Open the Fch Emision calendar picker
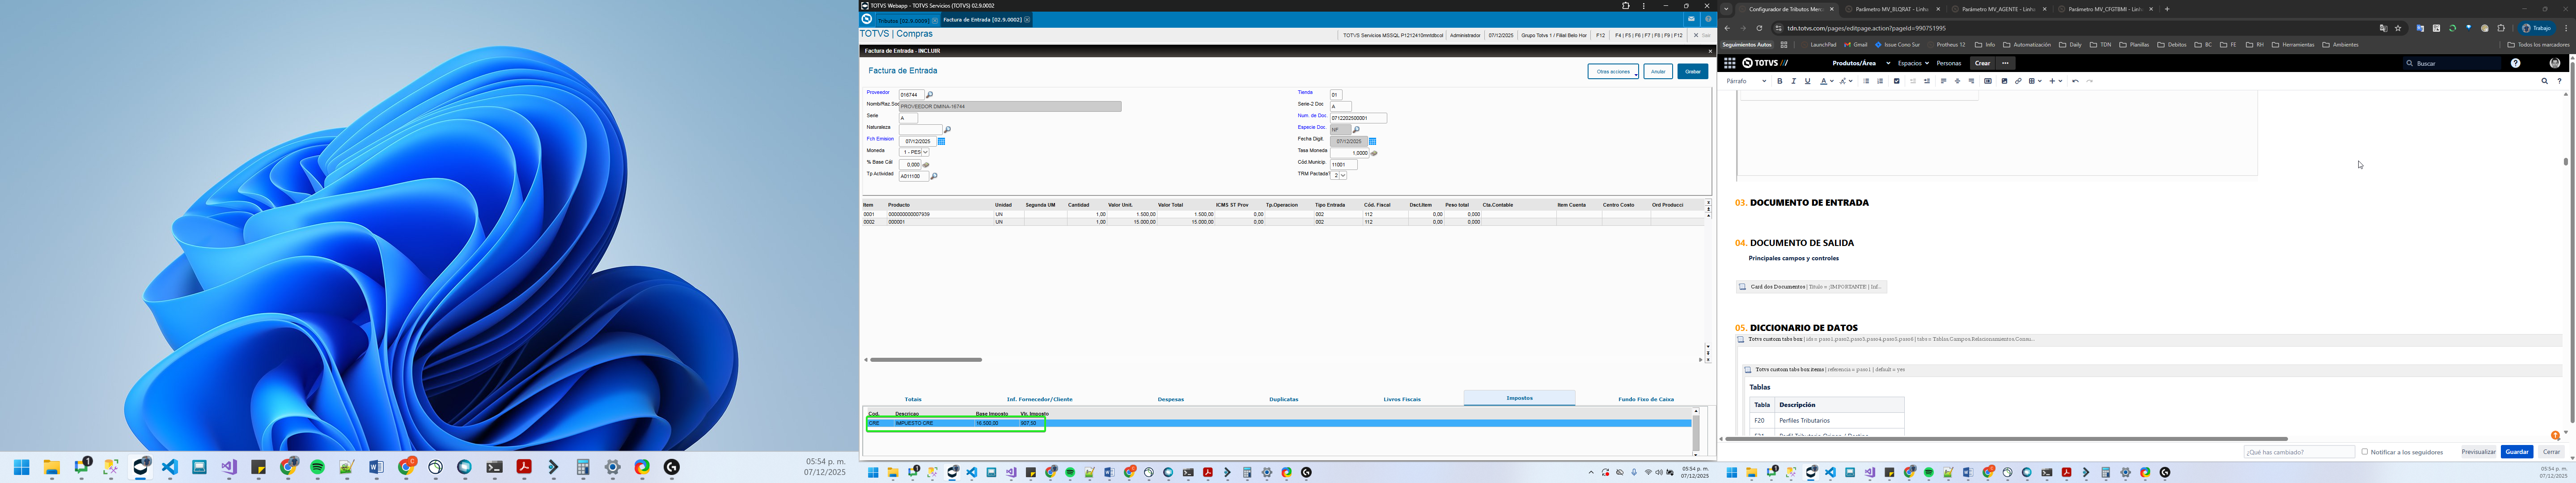The width and height of the screenshot is (2576, 483). click(x=941, y=141)
